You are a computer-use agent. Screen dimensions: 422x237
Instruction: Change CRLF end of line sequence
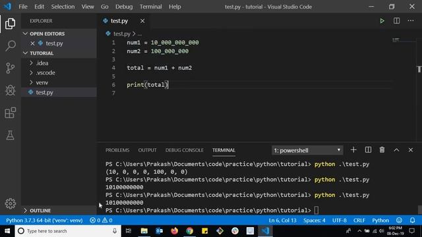pos(359,221)
